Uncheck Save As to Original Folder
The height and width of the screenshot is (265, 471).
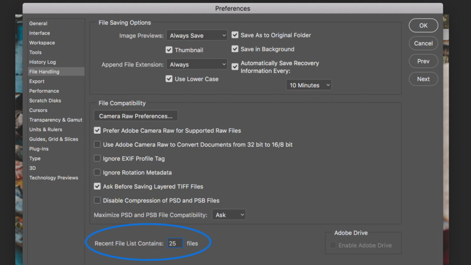(x=235, y=35)
